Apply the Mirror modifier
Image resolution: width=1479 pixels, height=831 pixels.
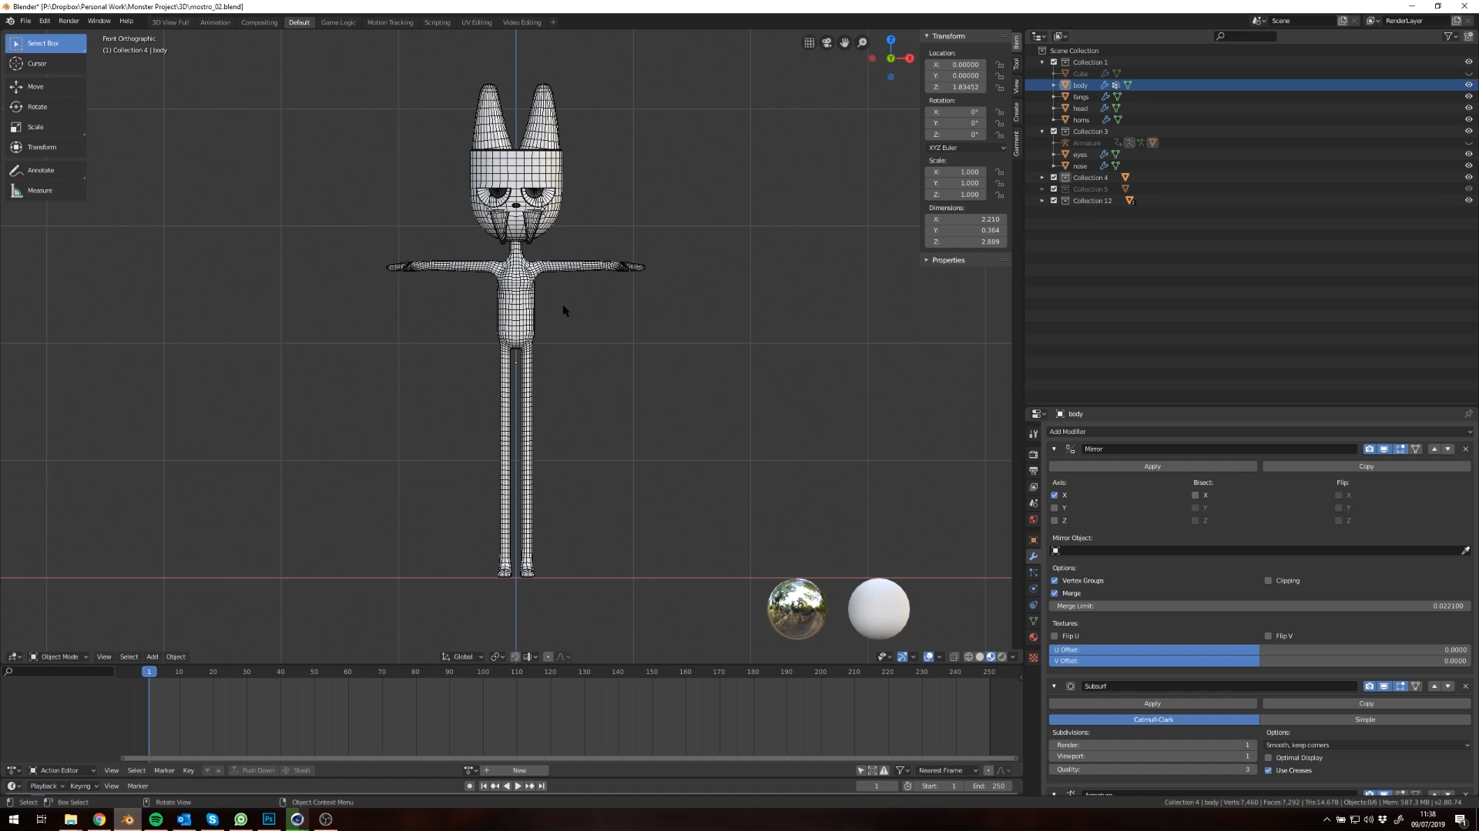[x=1152, y=466]
